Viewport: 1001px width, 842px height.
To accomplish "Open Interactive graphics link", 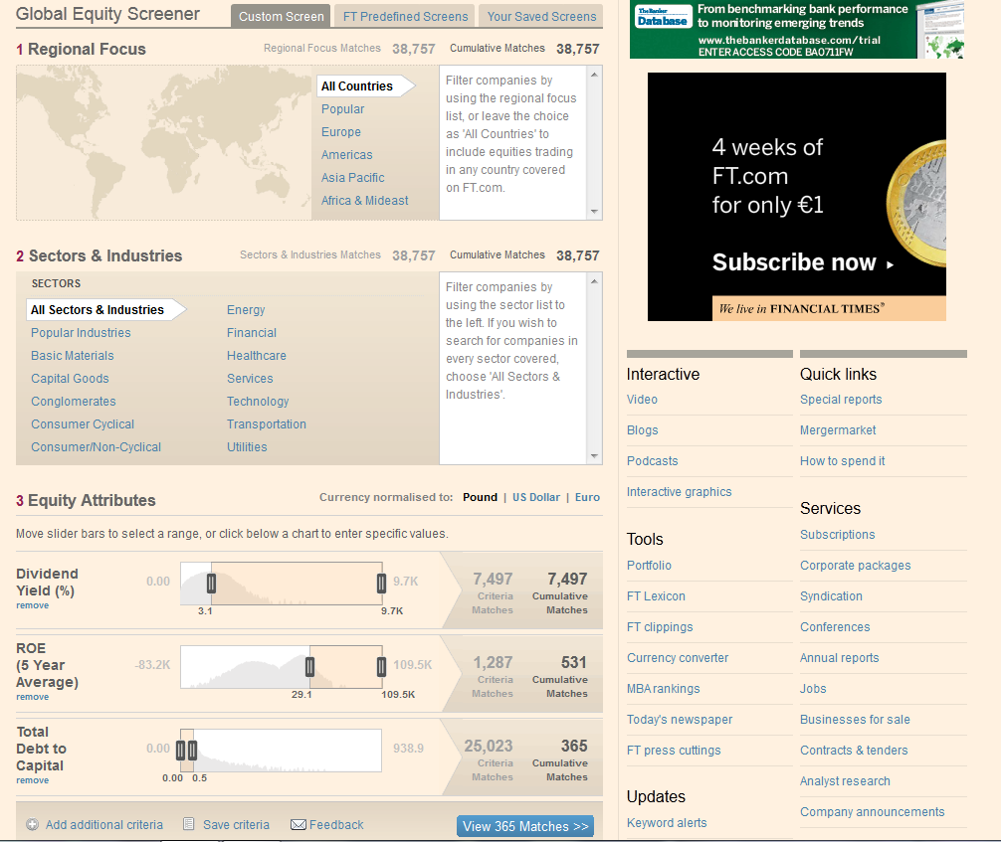I will coord(679,492).
